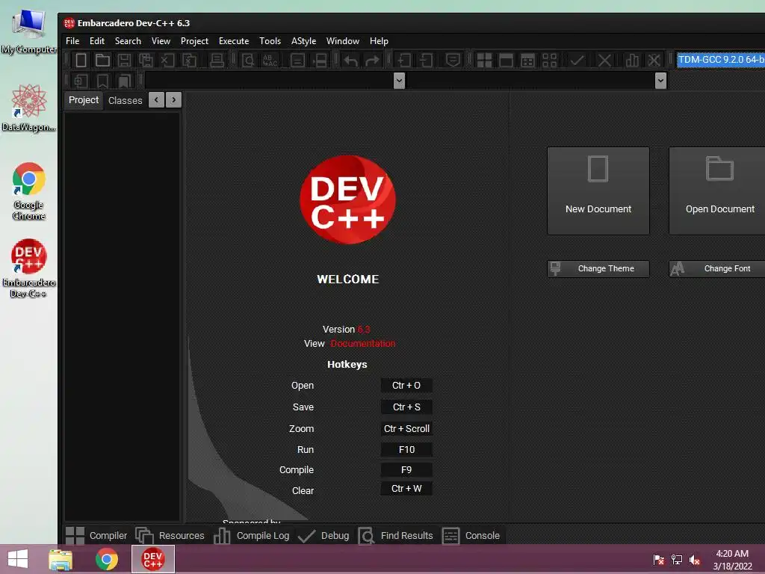The image size is (765, 574).
Task: Click the Indent toolbar icon
Action: tap(404, 60)
